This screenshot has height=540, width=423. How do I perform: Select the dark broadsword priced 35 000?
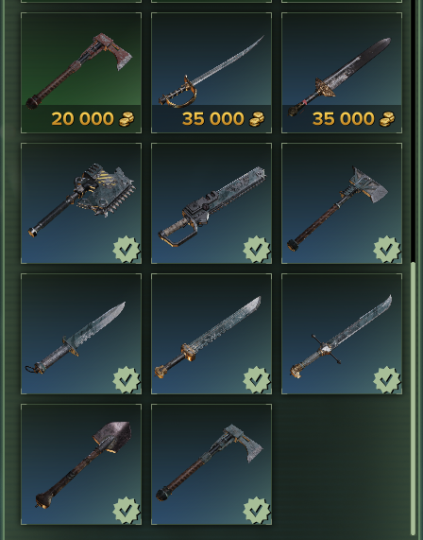click(342, 73)
